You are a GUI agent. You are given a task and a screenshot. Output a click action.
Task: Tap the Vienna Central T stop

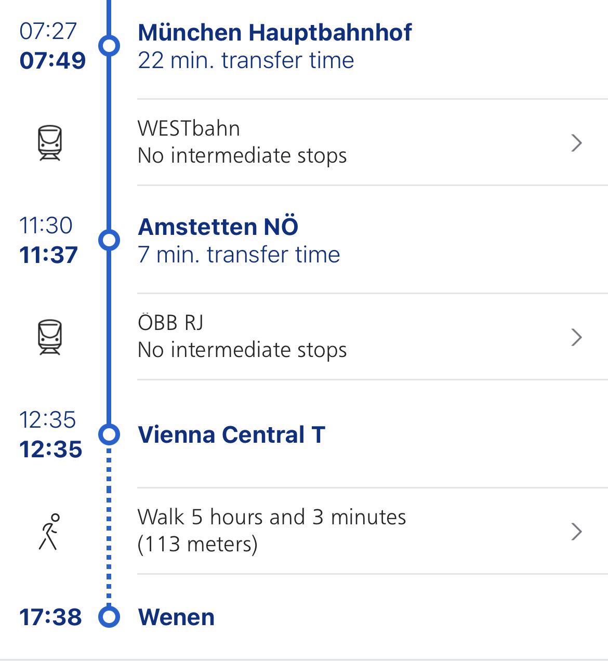pyautogui.click(x=231, y=434)
